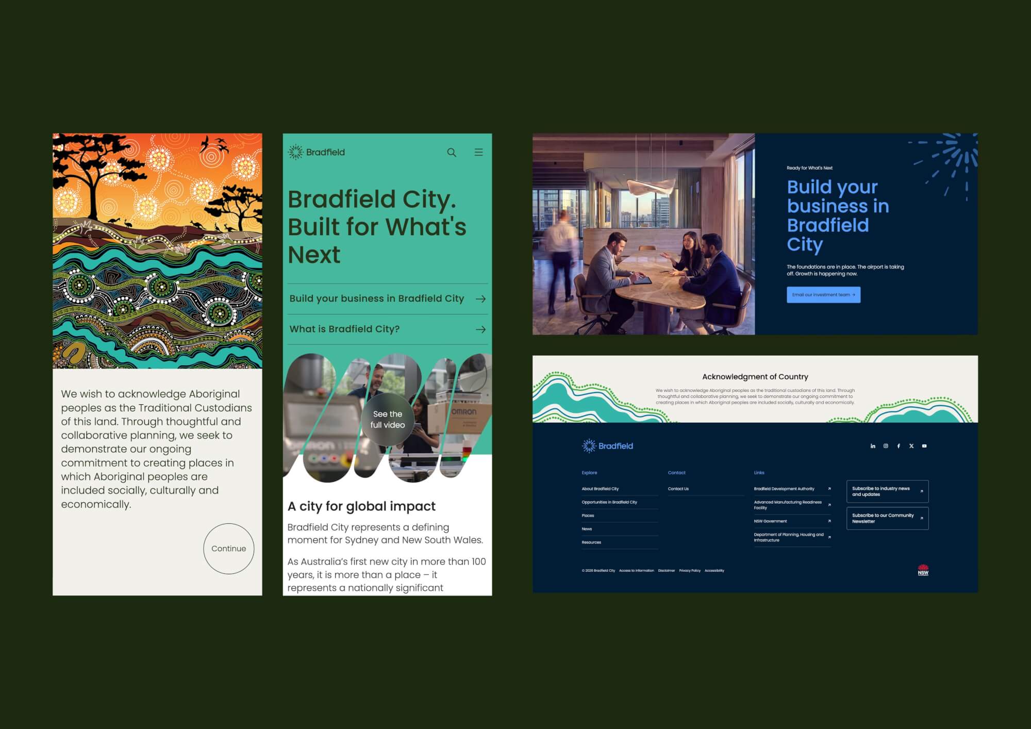Click external arrow next to Department of Planning link
The height and width of the screenshot is (729, 1031).
pyautogui.click(x=829, y=537)
